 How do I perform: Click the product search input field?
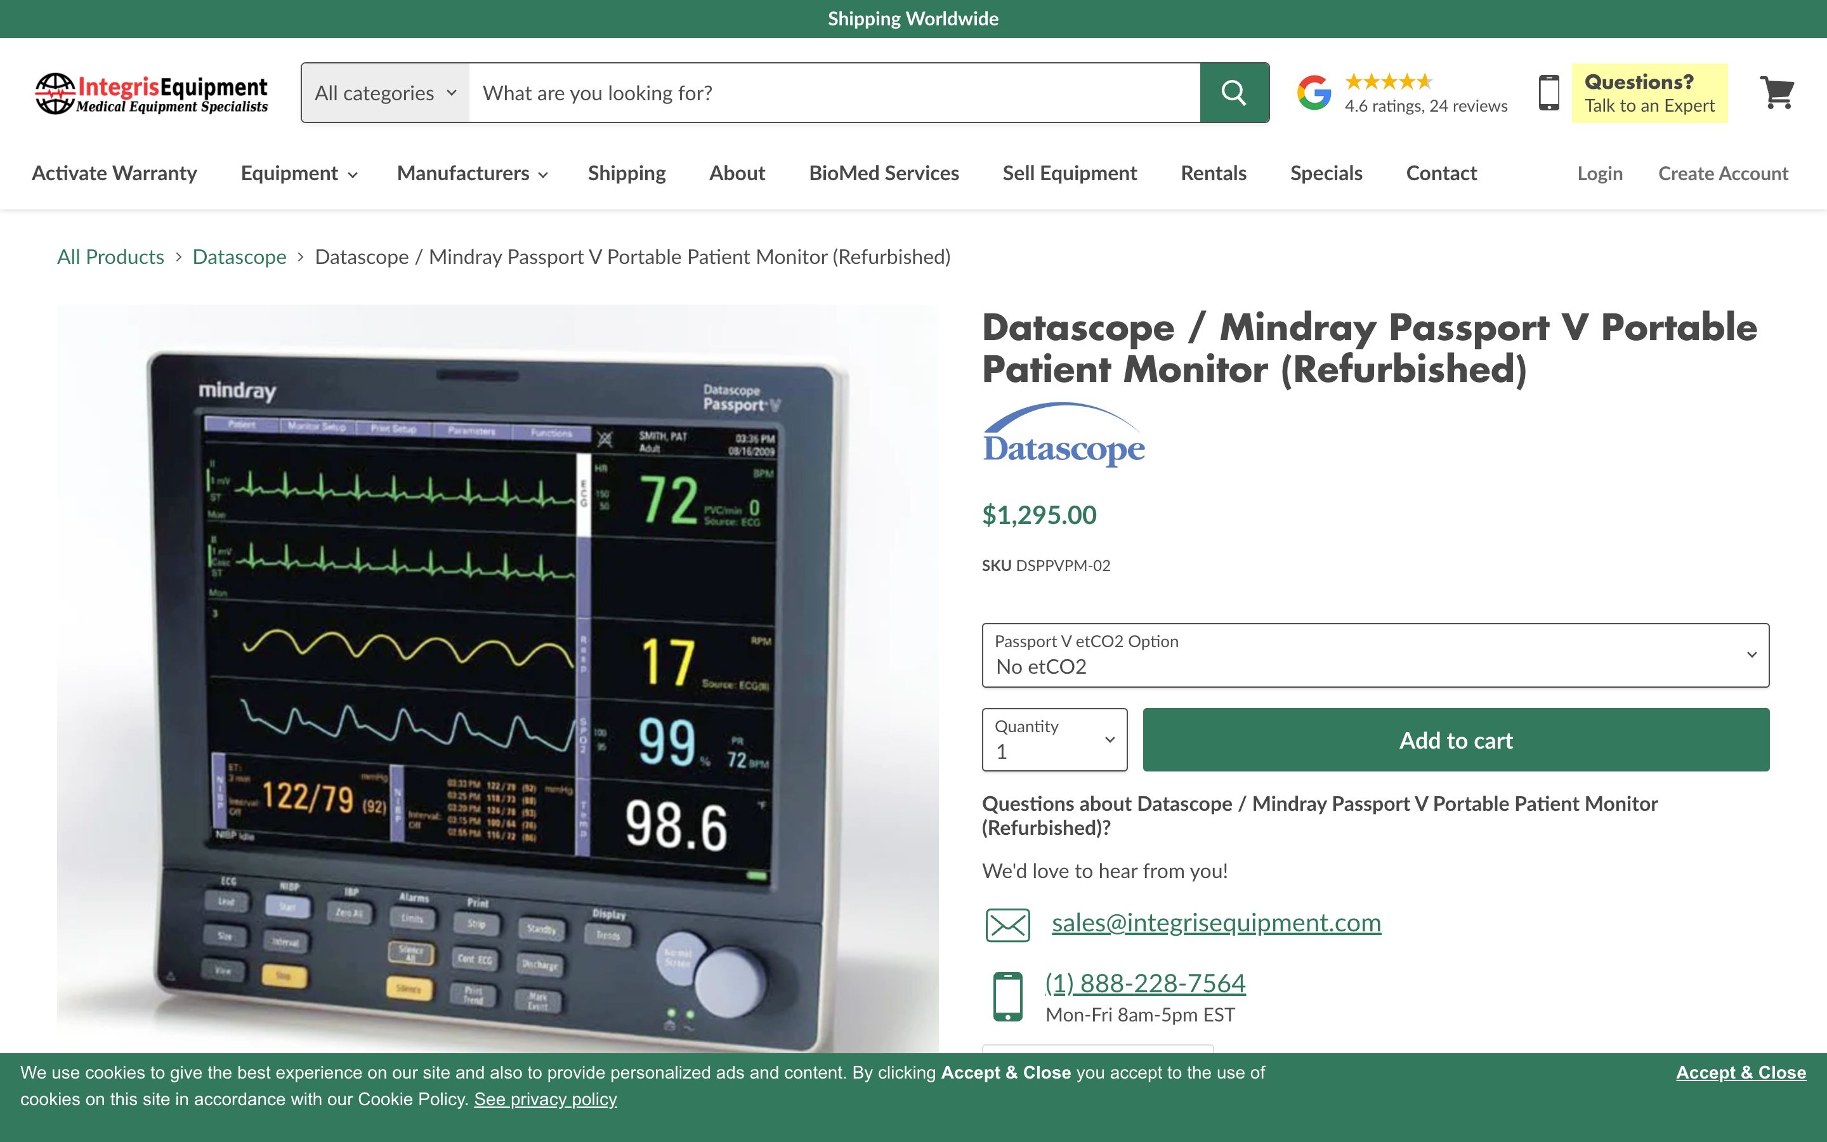click(x=834, y=93)
